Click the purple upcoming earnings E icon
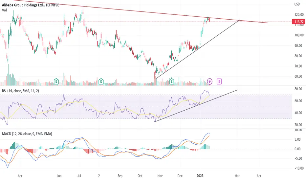 [219, 81]
